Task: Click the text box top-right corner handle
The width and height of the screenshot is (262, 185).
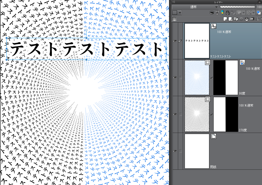Action: [166, 38]
